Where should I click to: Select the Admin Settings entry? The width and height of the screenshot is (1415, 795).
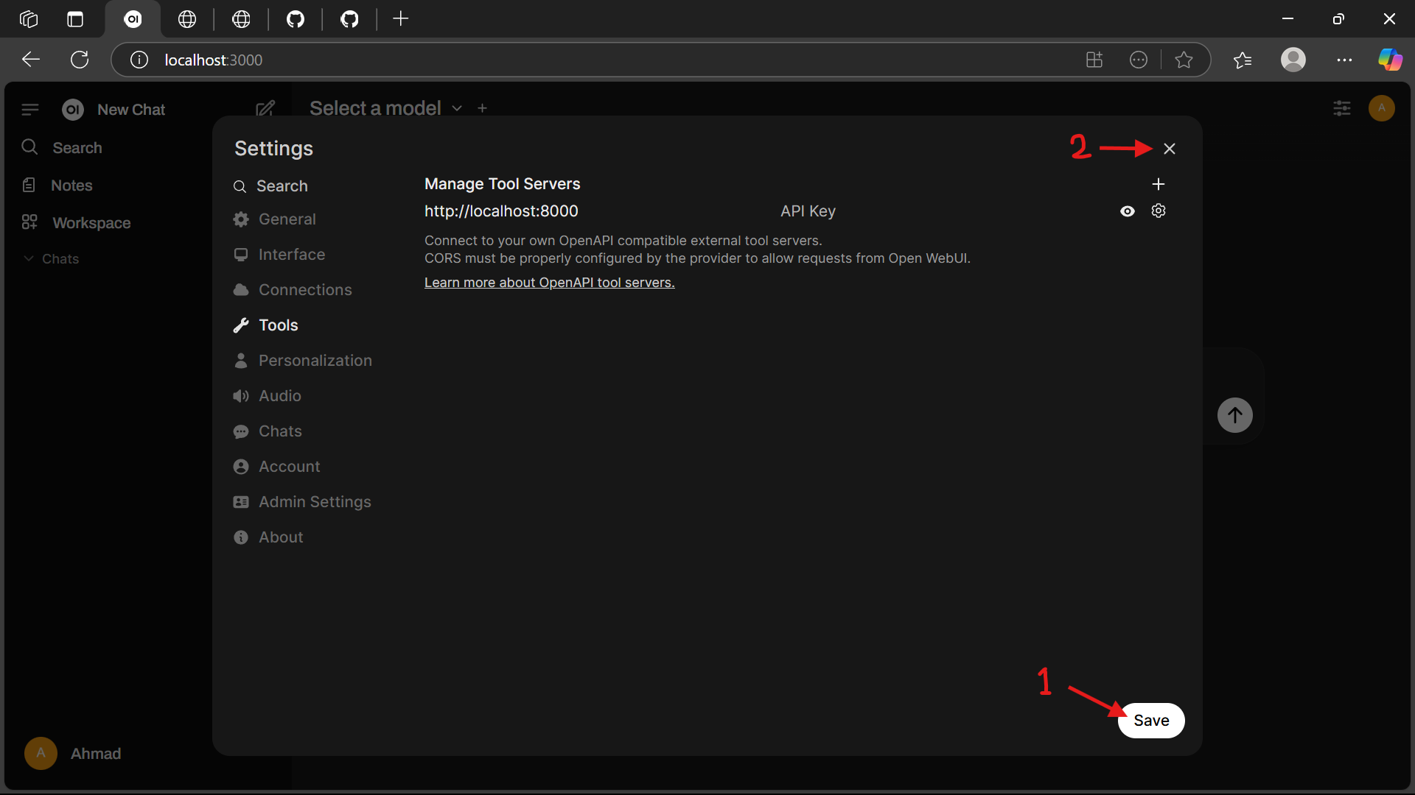(x=314, y=502)
